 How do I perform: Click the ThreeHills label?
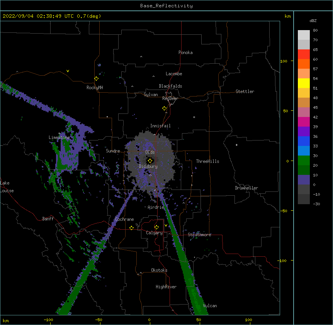pyautogui.click(x=207, y=161)
